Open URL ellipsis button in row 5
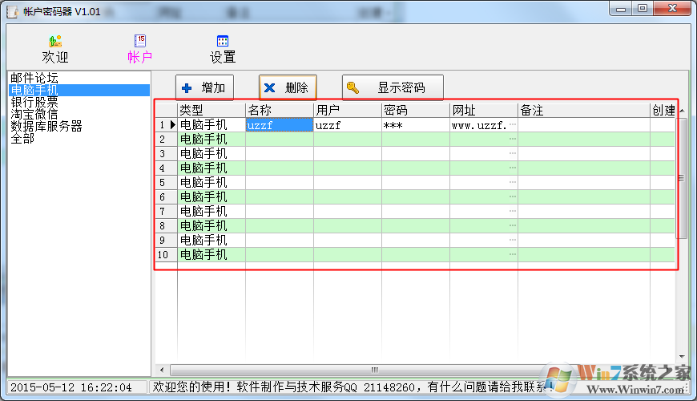This screenshot has width=697, height=401. (513, 183)
